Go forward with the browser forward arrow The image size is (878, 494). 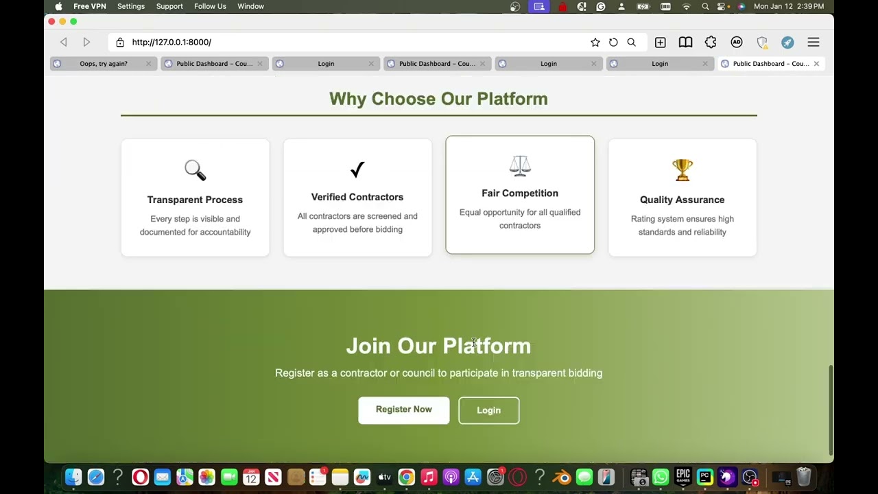click(x=86, y=43)
